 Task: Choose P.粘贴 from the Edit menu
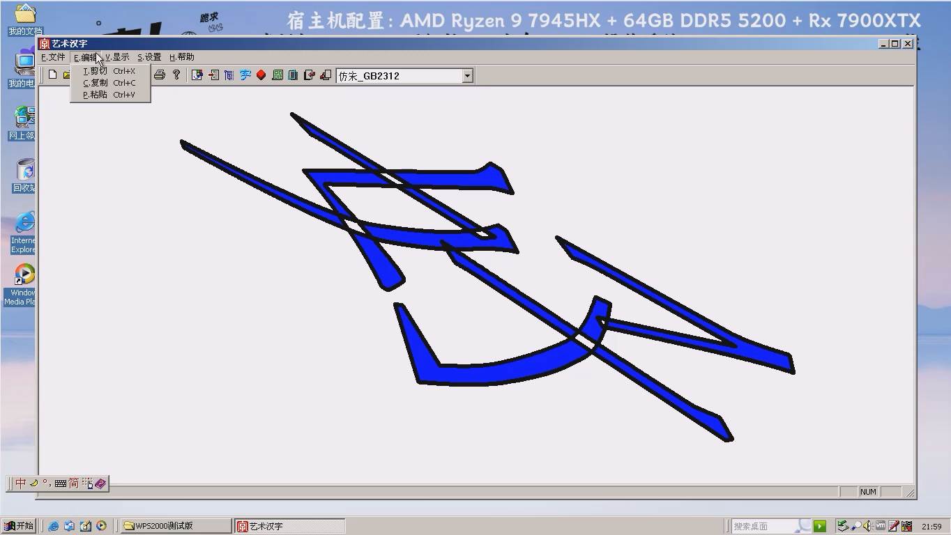[110, 95]
